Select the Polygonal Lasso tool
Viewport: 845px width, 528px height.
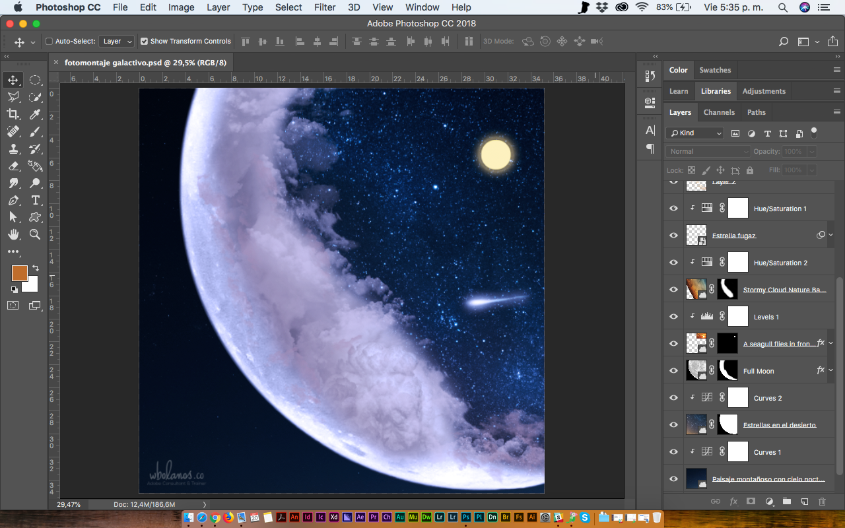tap(13, 97)
